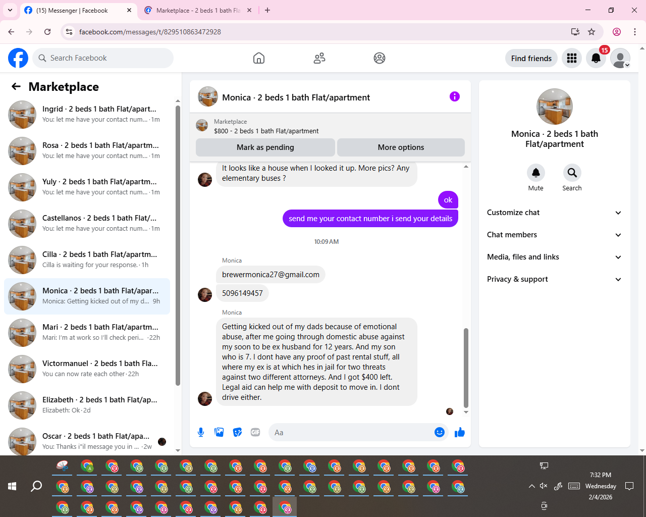This screenshot has height=517, width=646.
Task: Open Windows Start menu
Action: pos(12,486)
